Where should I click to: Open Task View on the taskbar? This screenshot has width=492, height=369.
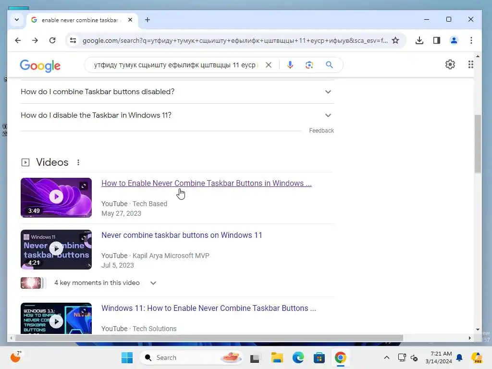[x=255, y=357]
